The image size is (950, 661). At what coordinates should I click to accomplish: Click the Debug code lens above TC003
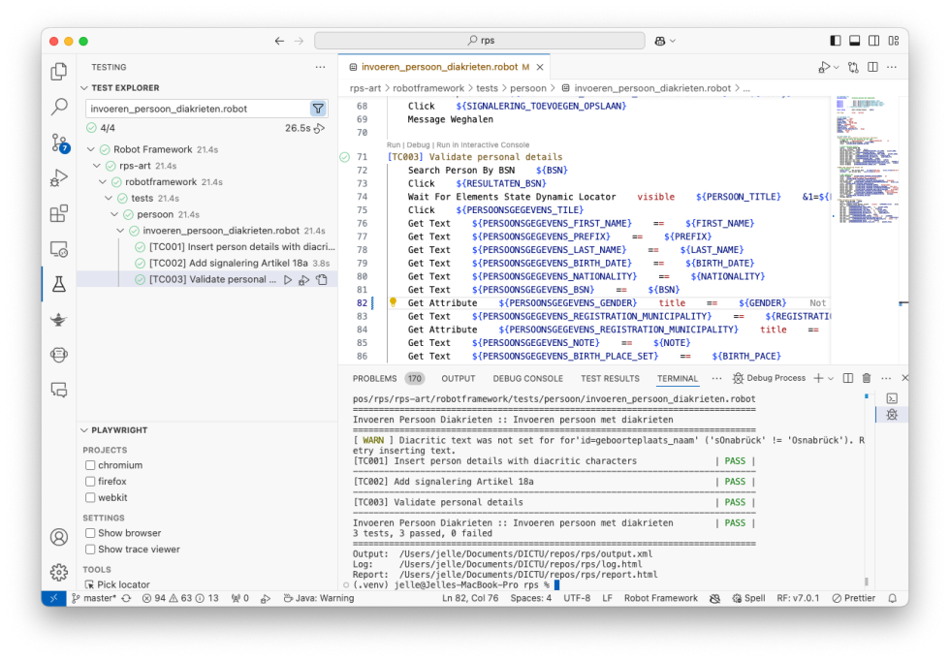[418, 144]
